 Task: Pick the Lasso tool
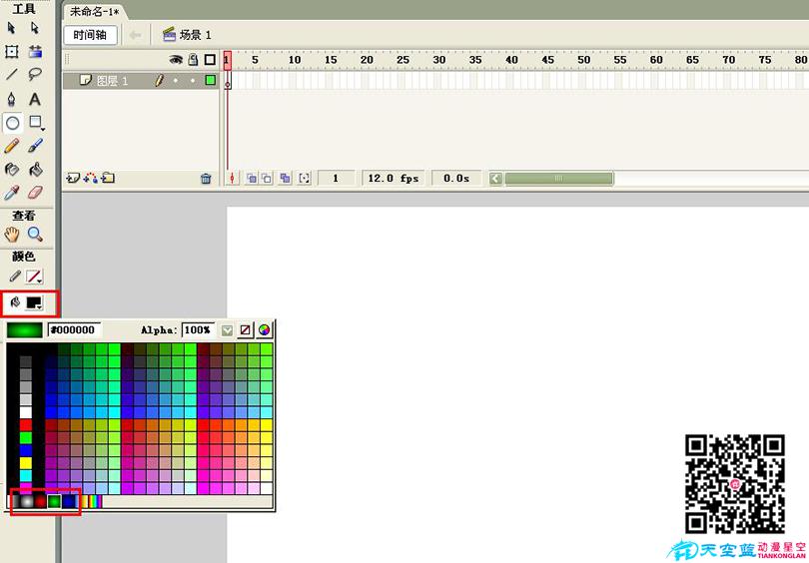pos(35,74)
